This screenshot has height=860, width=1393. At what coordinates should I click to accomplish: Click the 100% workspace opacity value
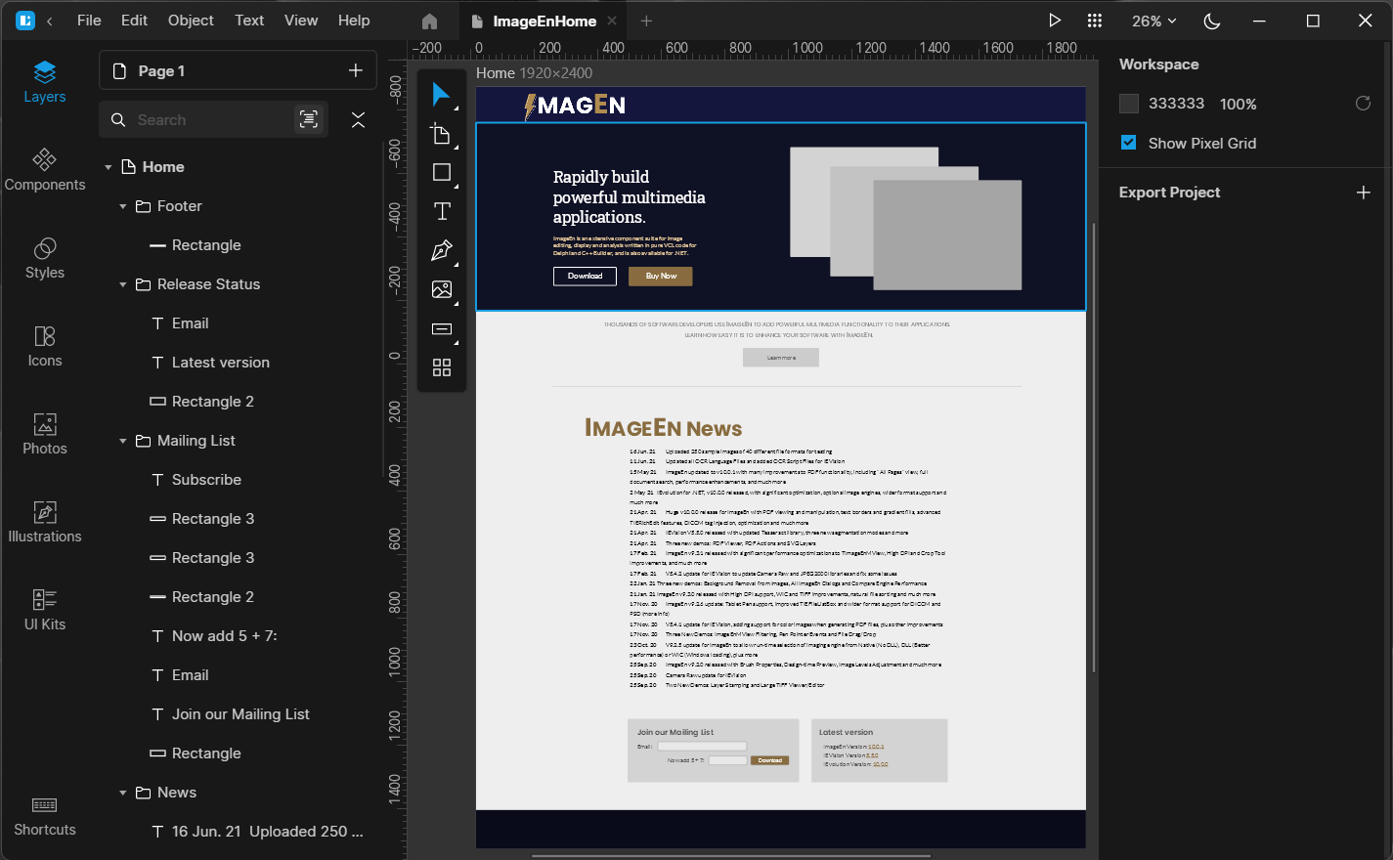1238,104
